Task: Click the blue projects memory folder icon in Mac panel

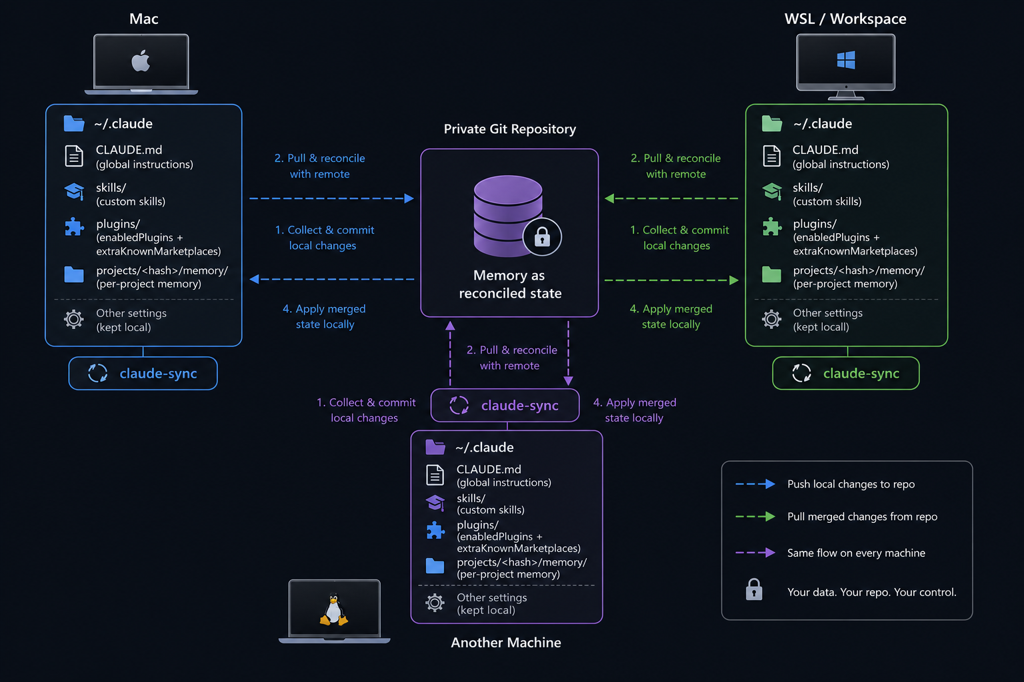Action: pyautogui.click(x=74, y=274)
